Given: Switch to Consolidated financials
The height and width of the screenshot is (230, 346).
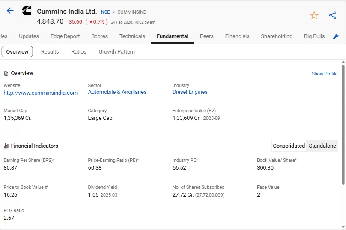Looking at the screenshot, I should click(x=289, y=146).
